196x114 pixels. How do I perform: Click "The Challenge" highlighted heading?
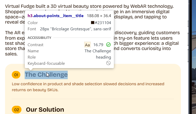tap(46, 75)
